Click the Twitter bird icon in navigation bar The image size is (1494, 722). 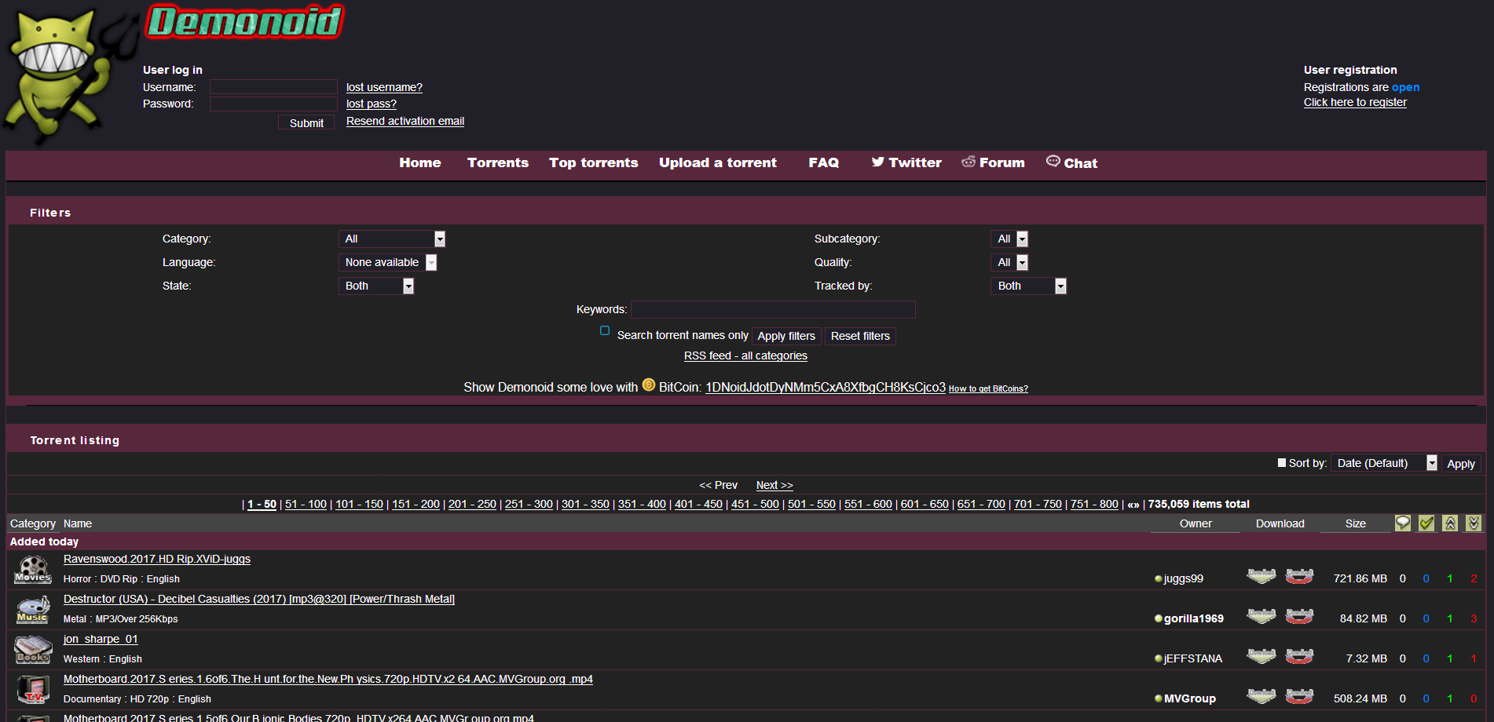click(x=878, y=162)
